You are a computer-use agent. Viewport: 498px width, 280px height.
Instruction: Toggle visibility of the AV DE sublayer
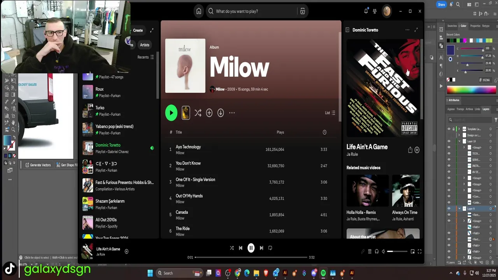click(449, 172)
